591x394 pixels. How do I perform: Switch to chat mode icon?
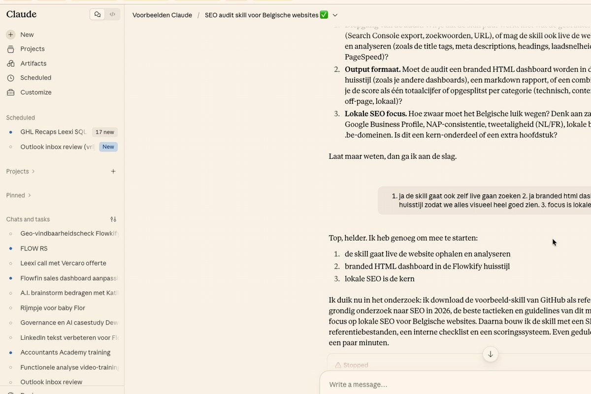click(x=98, y=14)
